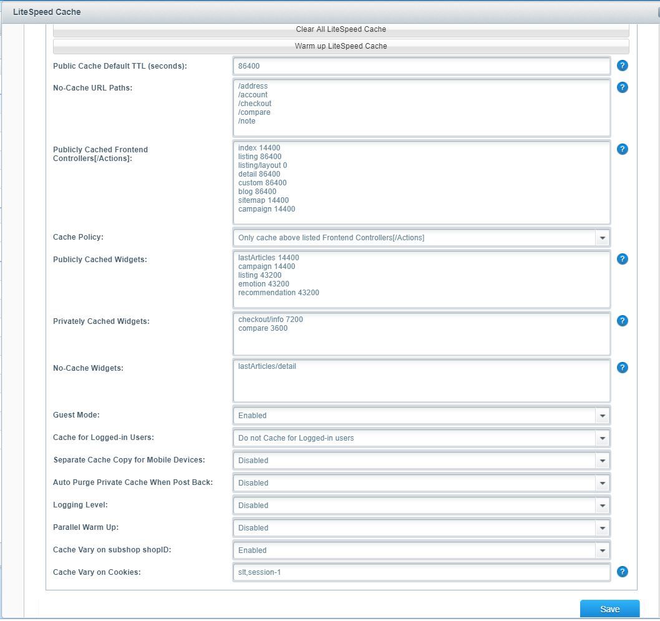This screenshot has height=621, width=660.
Task: Click the 'sitemap 14400' line
Action: pyautogui.click(x=263, y=200)
